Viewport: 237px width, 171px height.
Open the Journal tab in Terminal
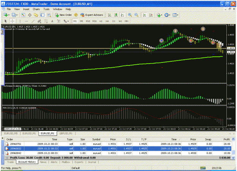click(92, 162)
